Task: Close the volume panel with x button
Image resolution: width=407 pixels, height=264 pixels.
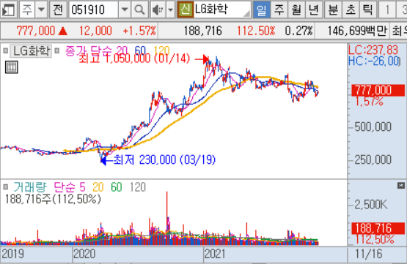Action: (401, 185)
